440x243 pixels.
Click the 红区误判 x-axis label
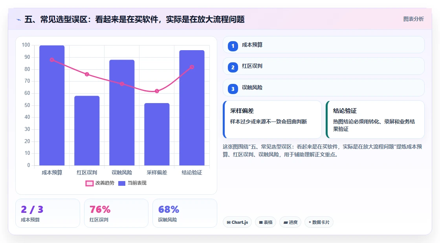(x=87, y=173)
